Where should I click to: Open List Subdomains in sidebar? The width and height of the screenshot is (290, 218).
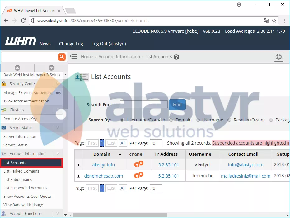tap(18, 180)
